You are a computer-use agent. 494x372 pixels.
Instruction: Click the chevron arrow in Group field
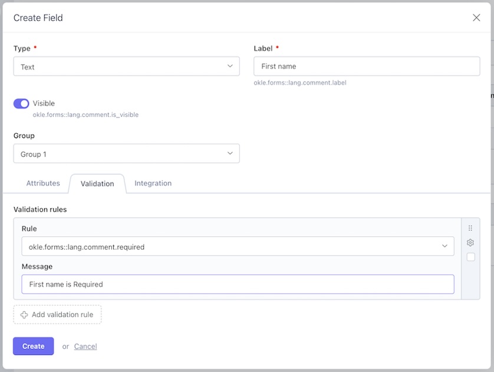230,154
